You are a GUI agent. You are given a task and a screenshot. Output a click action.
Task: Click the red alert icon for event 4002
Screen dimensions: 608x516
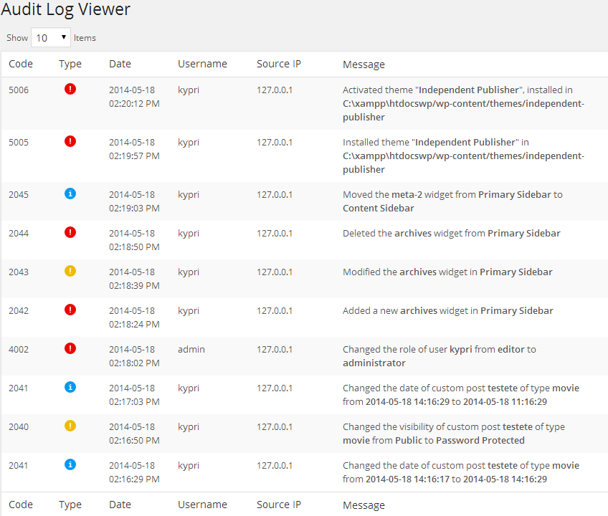70,348
